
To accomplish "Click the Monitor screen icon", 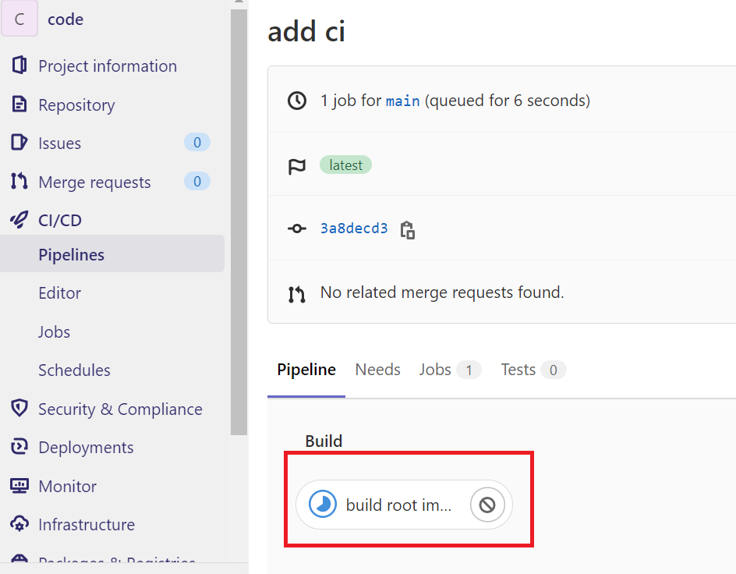I will (x=19, y=486).
